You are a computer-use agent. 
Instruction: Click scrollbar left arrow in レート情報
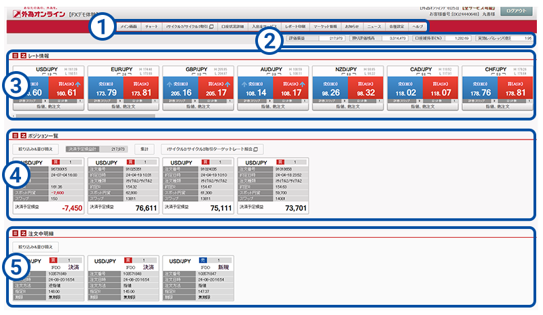click(14, 116)
